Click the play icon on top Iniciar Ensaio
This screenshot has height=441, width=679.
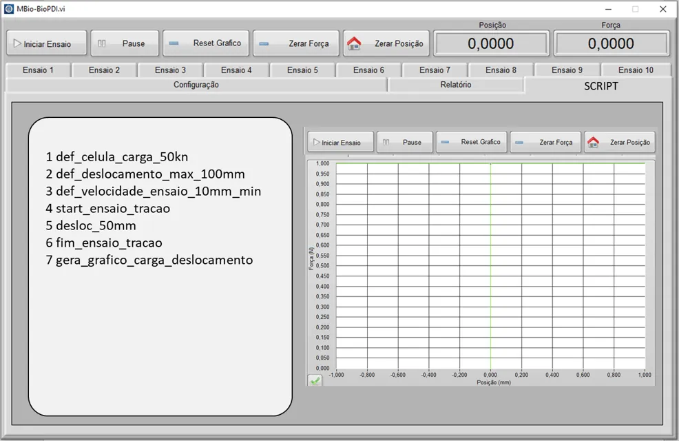(17, 43)
